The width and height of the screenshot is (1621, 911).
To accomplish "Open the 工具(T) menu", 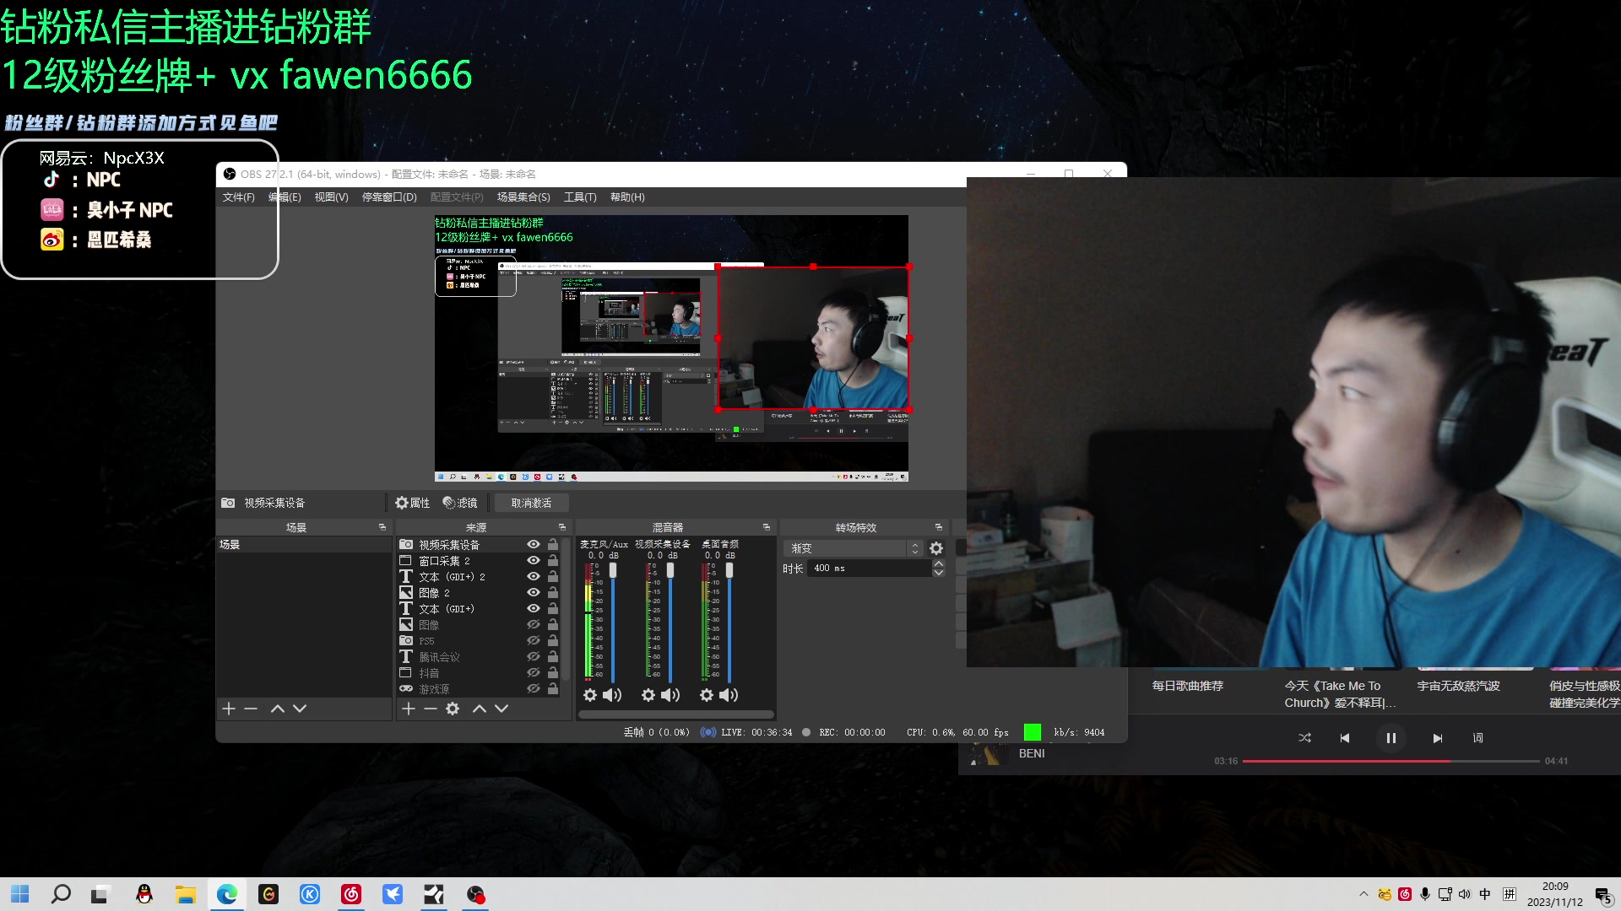I will click(580, 197).
